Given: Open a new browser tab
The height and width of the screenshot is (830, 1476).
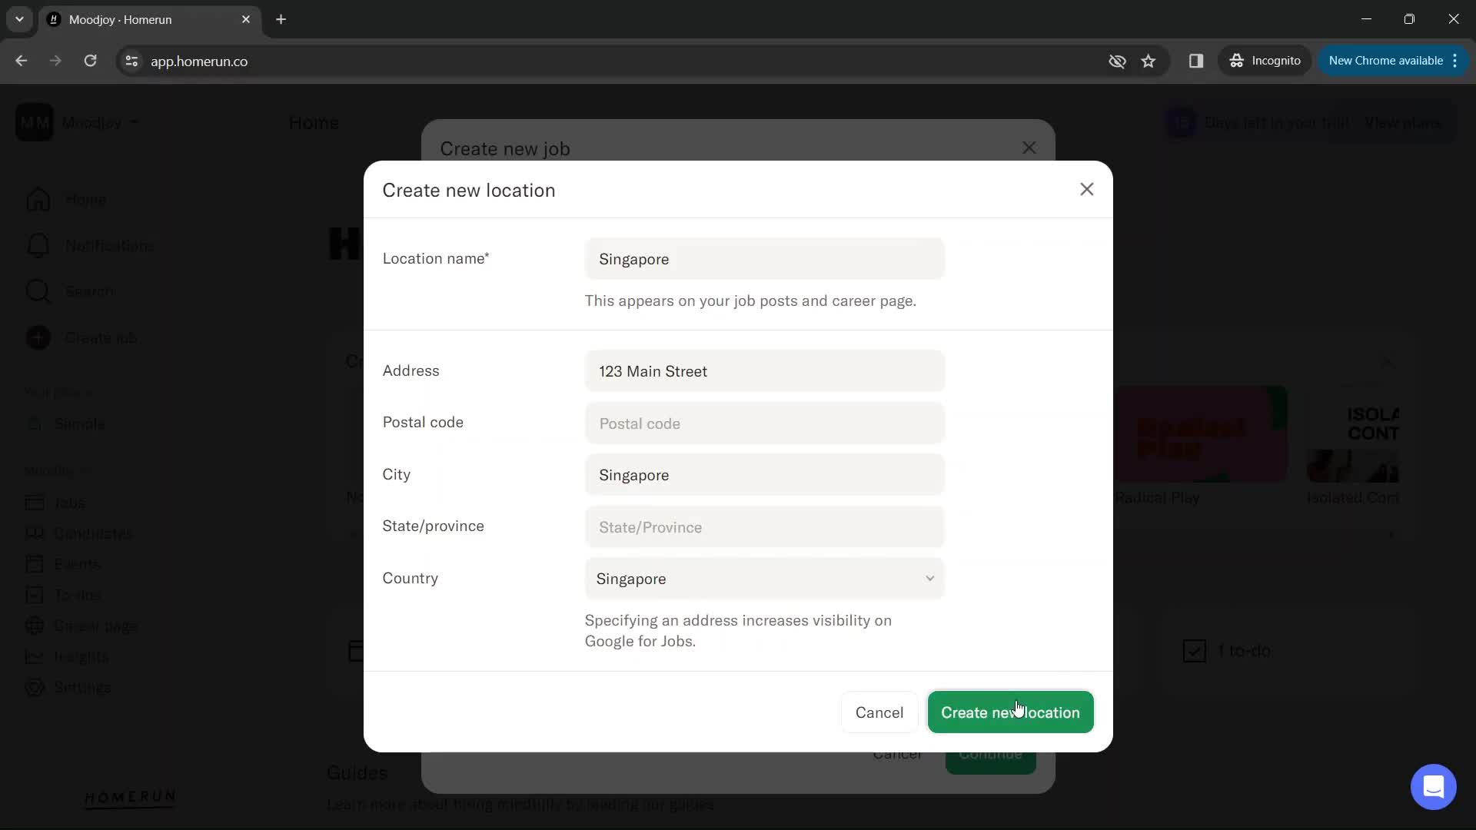Looking at the screenshot, I should [x=281, y=19].
